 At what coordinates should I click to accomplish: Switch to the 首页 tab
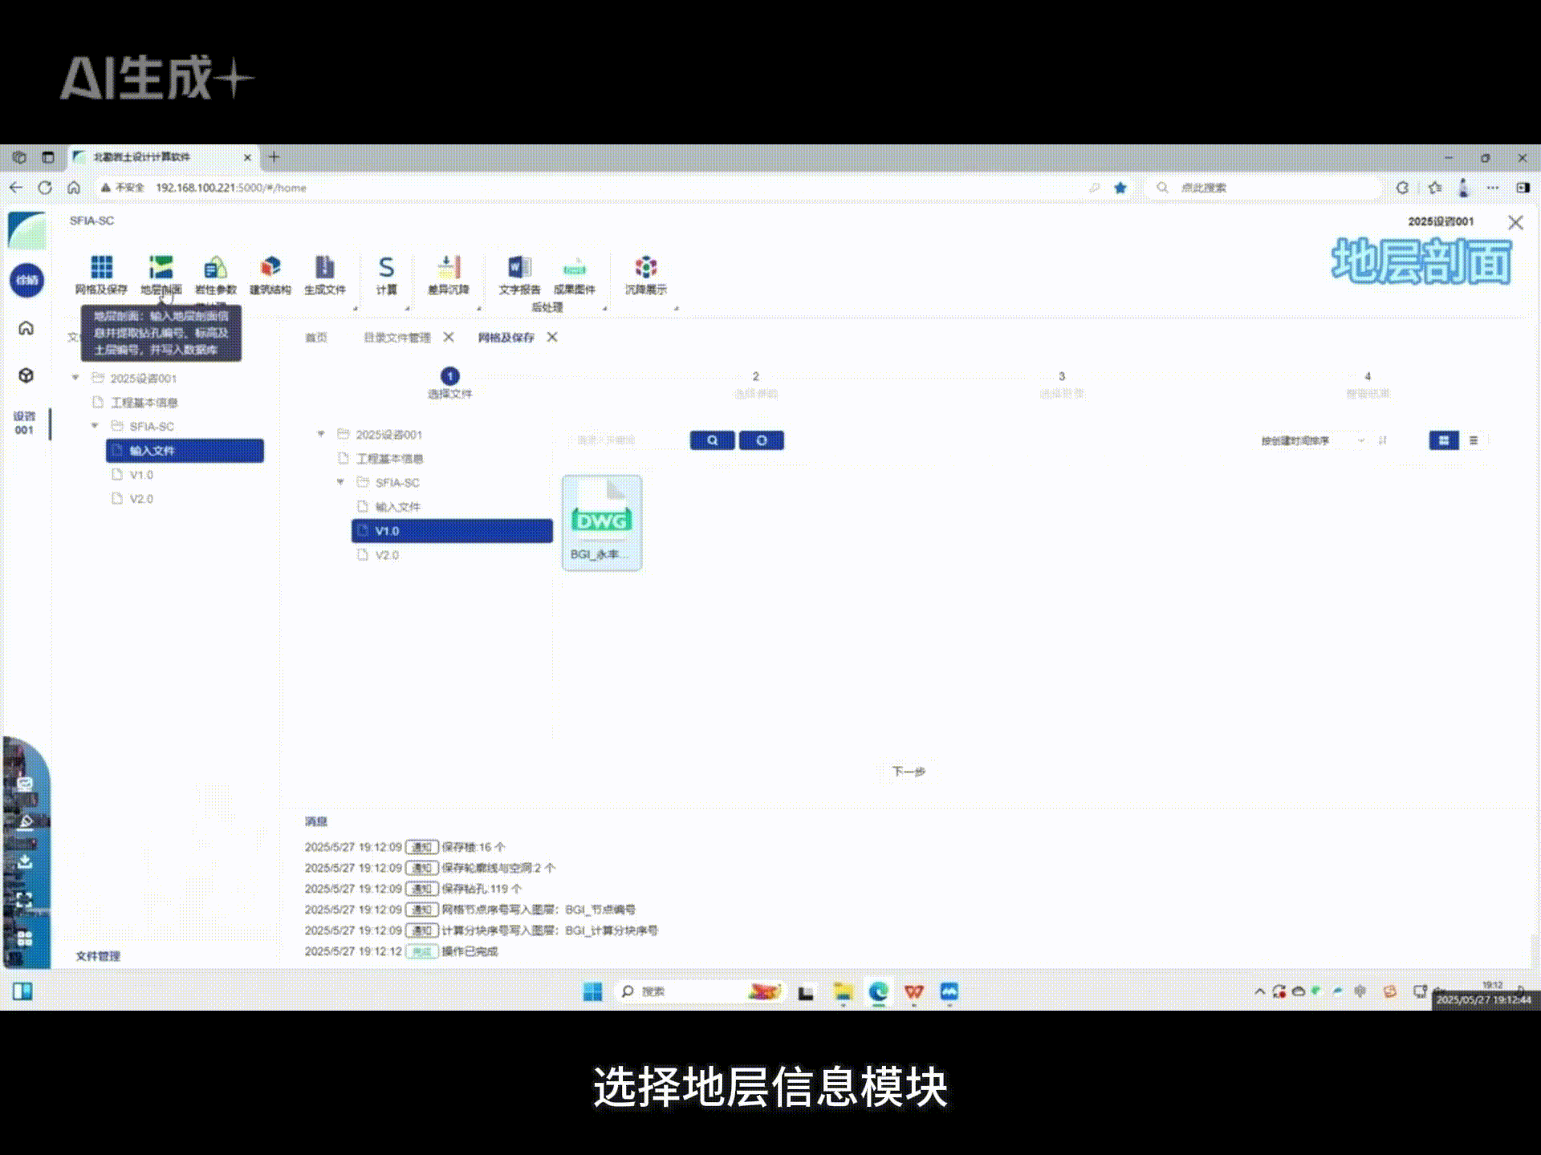pyautogui.click(x=315, y=338)
